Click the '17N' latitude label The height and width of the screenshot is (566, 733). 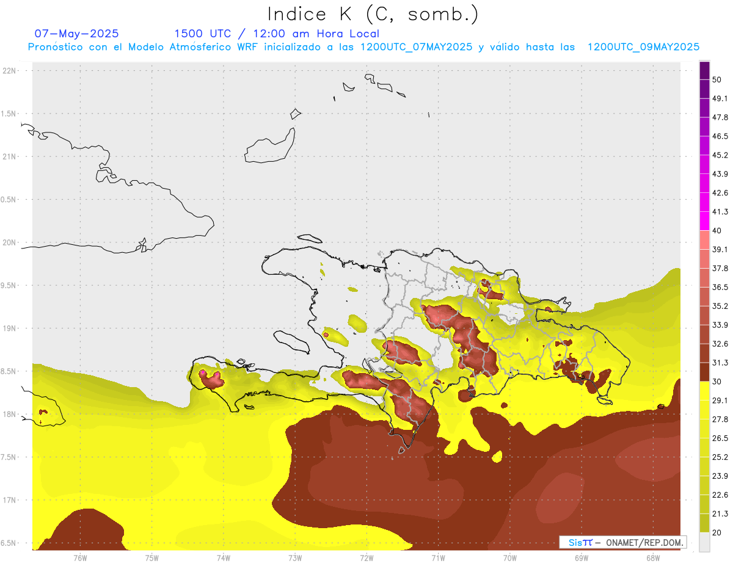pyautogui.click(x=9, y=500)
